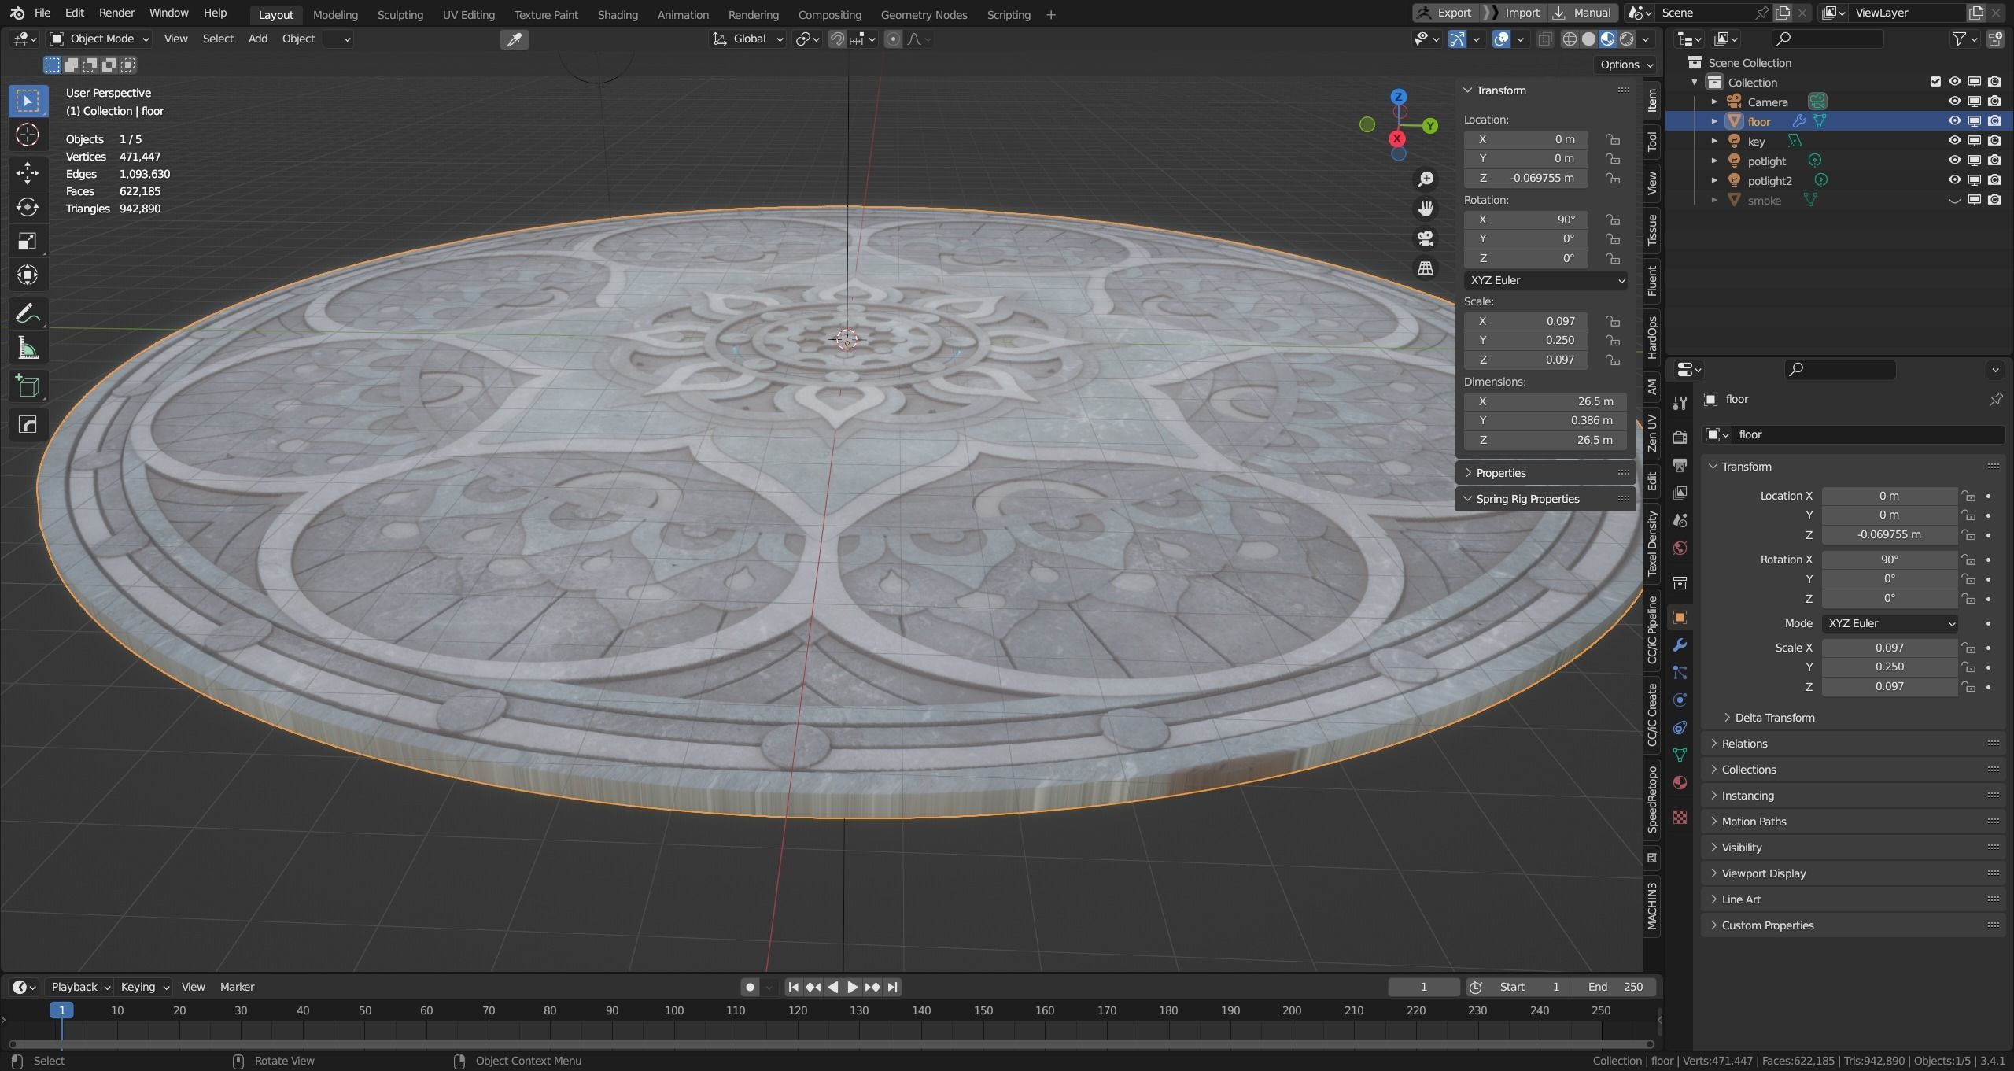Toggle Collection exclude checkbox
Screen dimensions: 2014x1071
[x=1935, y=82]
